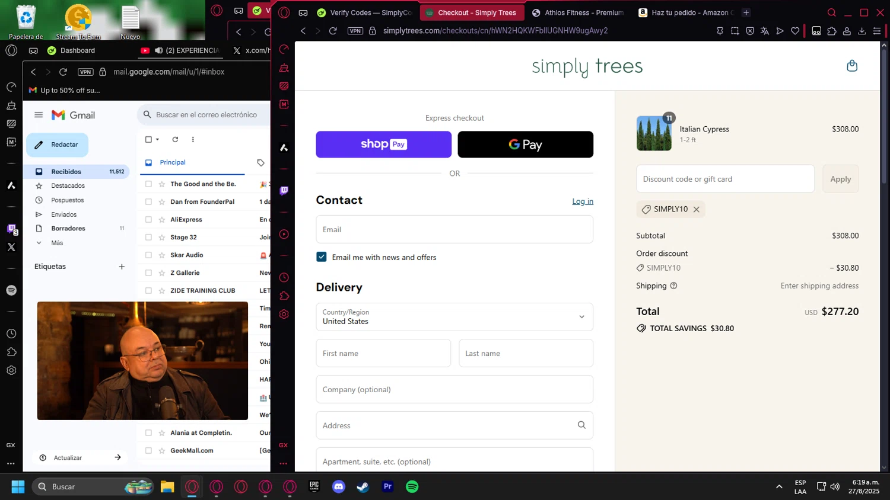The image size is (890, 500).
Task: Tick checkbox for Dan from FounderPal email
Action: 148,202
